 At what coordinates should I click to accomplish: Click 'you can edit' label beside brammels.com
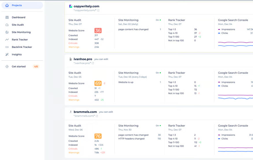[x=106, y=112]
